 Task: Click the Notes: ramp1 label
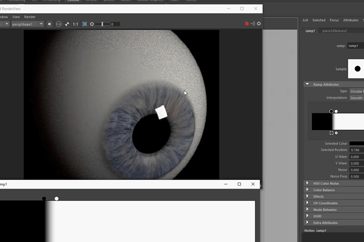(315, 230)
